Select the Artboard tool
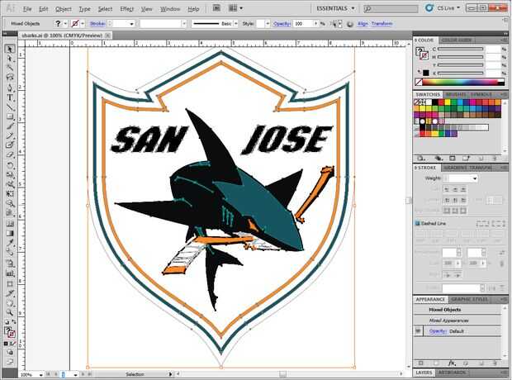 [x=10, y=283]
